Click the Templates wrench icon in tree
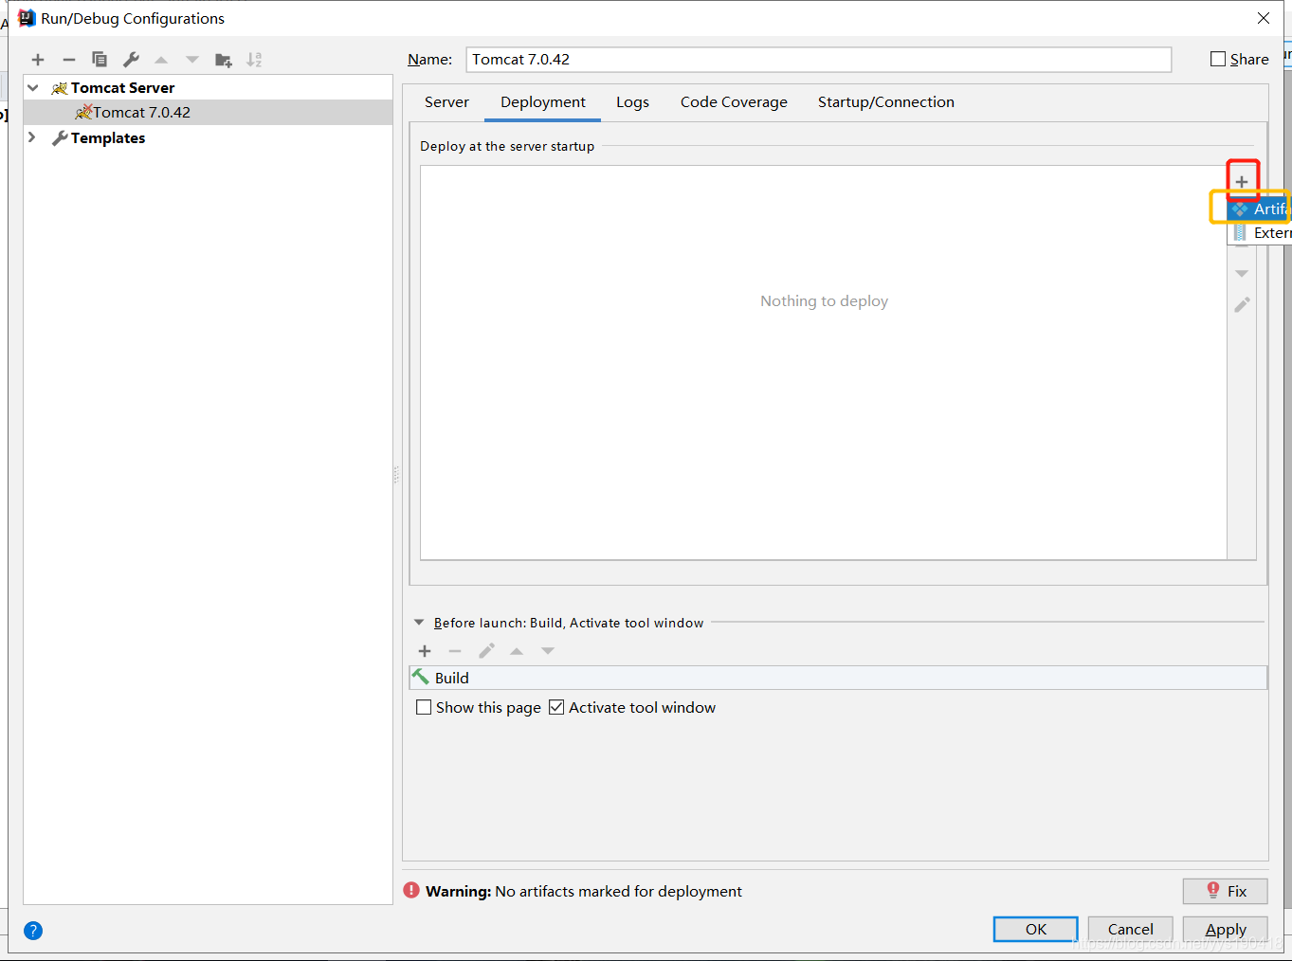This screenshot has width=1292, height=961. tap(59, 138)
